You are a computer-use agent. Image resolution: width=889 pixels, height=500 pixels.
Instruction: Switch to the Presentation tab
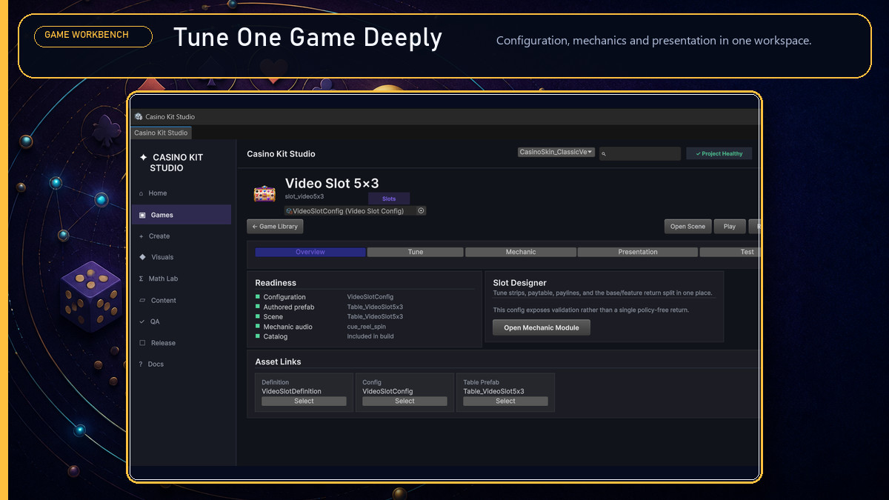pyautogui.click(x=638, y=252)
